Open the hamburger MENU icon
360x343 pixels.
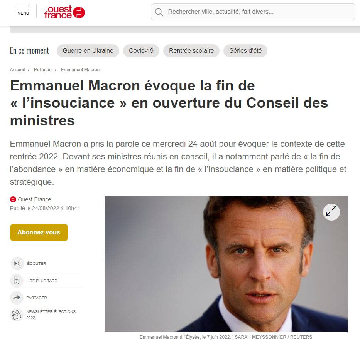pos(23,10)
